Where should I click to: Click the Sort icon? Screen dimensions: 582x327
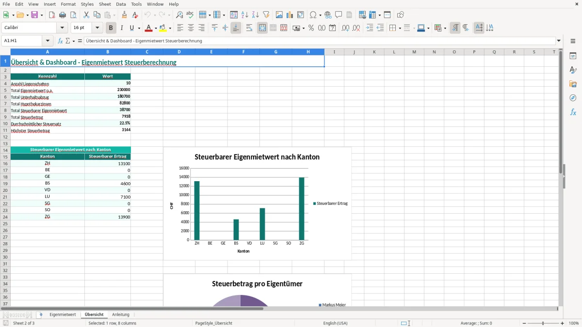click(234, 15)
